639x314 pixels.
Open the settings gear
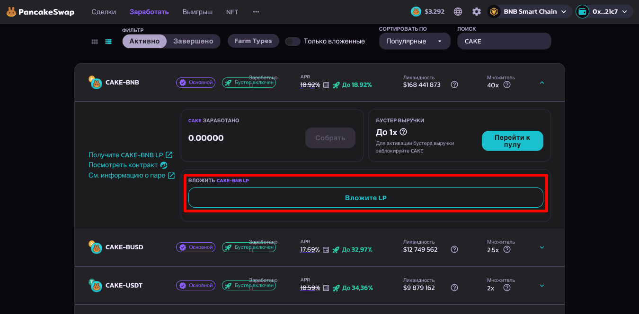pyautogui.click(x=477, y=12)
